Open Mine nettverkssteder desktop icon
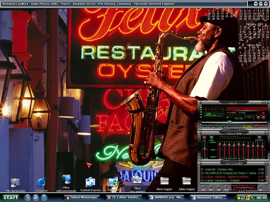The image size is (270, 202). (x=66, y=183)
